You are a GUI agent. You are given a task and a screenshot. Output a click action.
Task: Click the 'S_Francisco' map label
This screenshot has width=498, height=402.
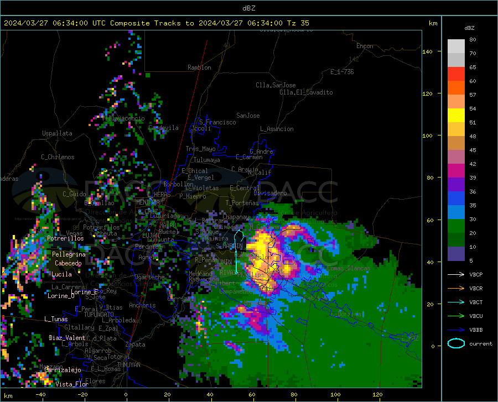[217, 122]
